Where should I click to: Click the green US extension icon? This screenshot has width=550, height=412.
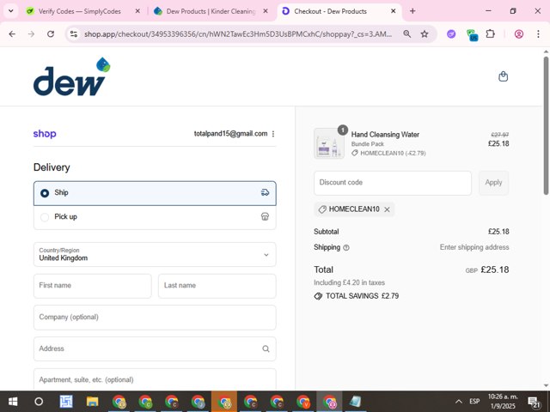coord(472,34)
